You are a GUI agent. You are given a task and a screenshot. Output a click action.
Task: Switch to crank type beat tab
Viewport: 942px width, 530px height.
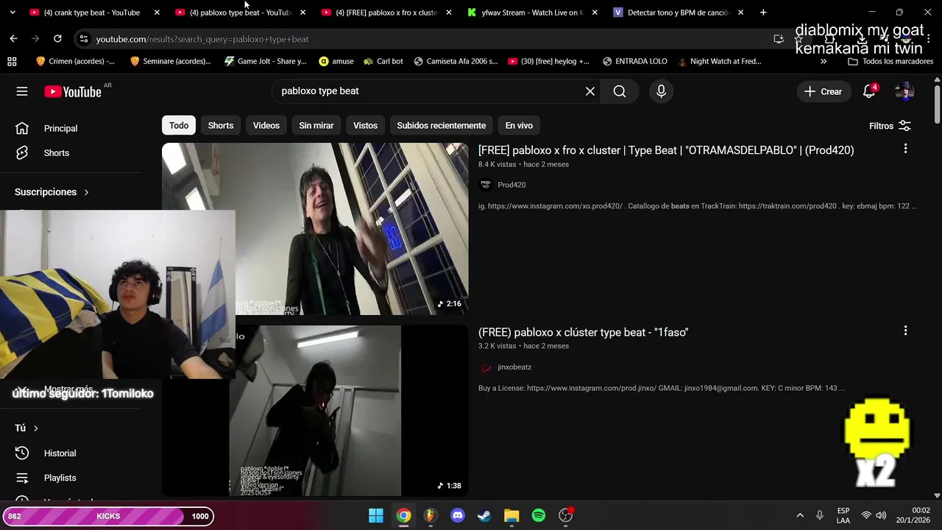(91, 13)
